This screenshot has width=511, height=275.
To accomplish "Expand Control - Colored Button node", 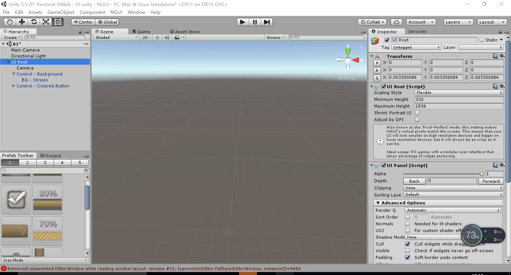I will [14, 86].
